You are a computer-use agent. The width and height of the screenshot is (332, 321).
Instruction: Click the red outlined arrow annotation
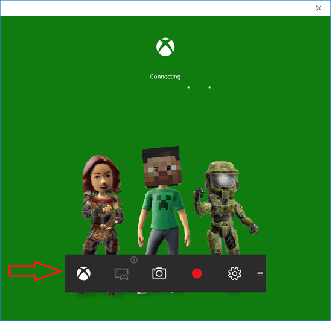coord(35,271)
